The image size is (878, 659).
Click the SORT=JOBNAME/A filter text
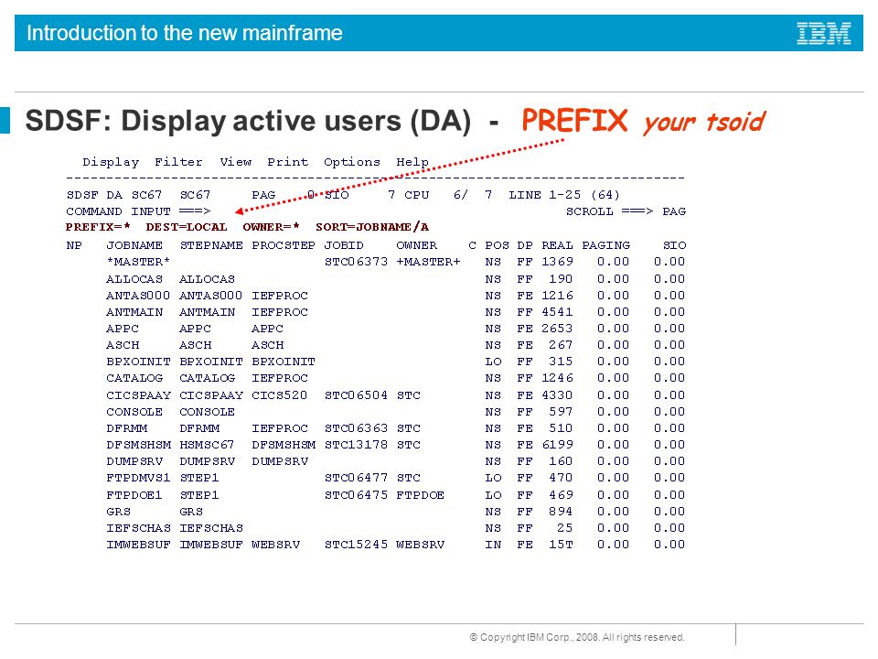pos(372,228)
